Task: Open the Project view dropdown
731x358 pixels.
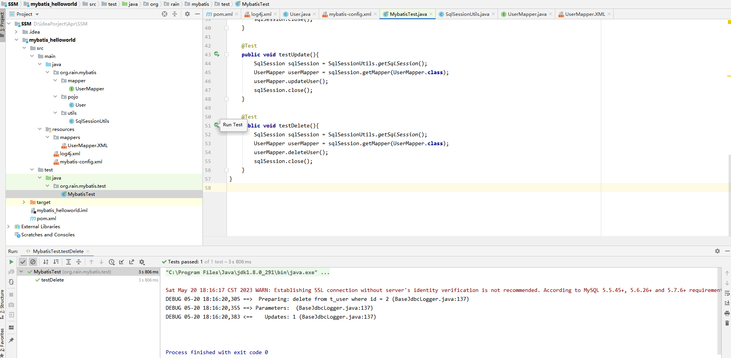Action: pos(37,14)
